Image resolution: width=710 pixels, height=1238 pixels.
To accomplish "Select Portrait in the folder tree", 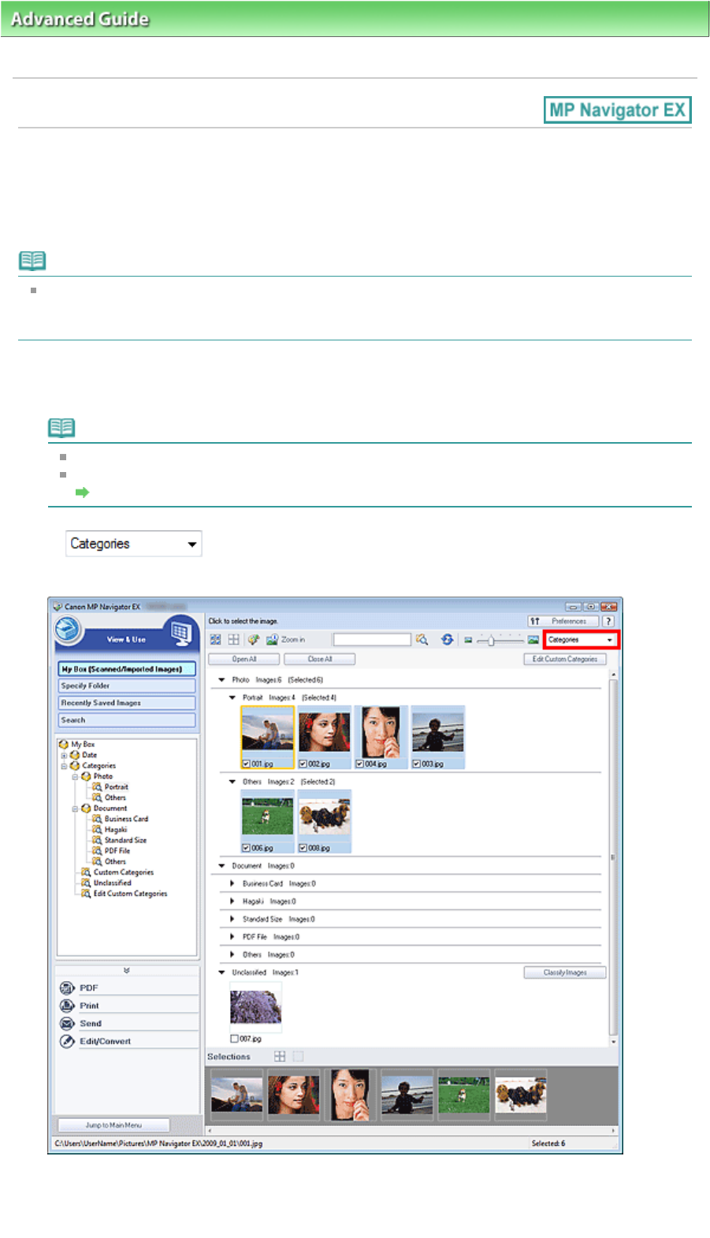I will coord(116,786).
